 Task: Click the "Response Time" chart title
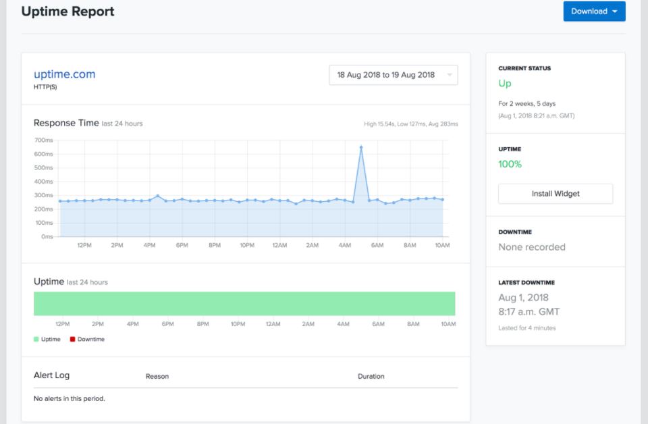(x=66, y=123)
